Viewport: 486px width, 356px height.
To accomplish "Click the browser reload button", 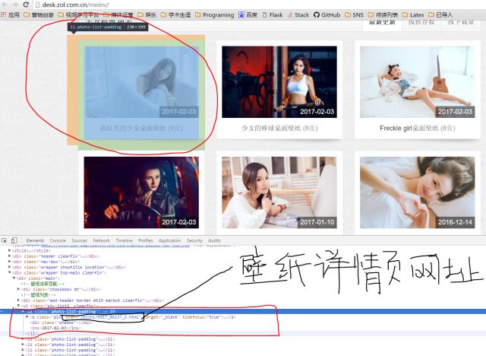I will coord(26,5).
